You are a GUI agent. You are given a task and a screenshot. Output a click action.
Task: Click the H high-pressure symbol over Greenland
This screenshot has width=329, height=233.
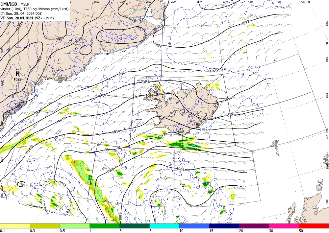coord(18,73)
